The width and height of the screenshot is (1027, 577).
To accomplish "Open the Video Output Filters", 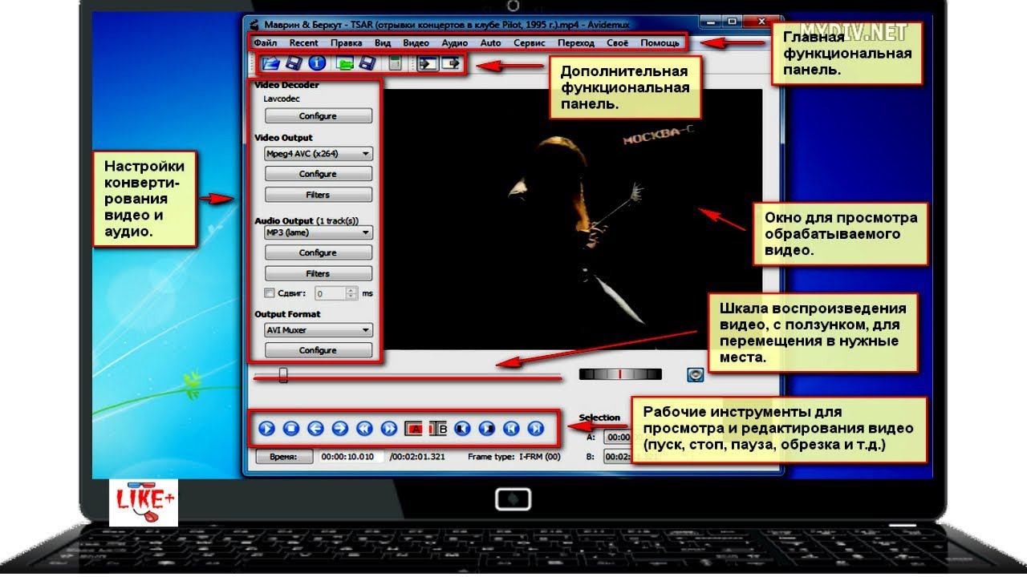I will click(318, 195).
